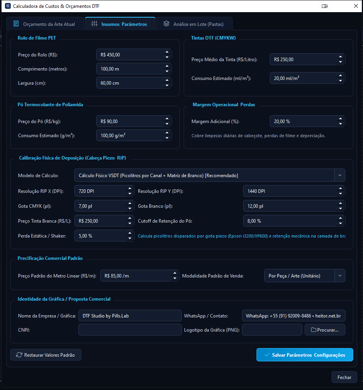Click the blue Calcula picolitros hint text

pos(242,236)
